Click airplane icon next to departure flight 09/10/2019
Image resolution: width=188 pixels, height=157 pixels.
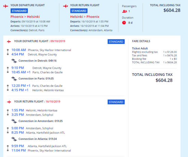(9, 42)
